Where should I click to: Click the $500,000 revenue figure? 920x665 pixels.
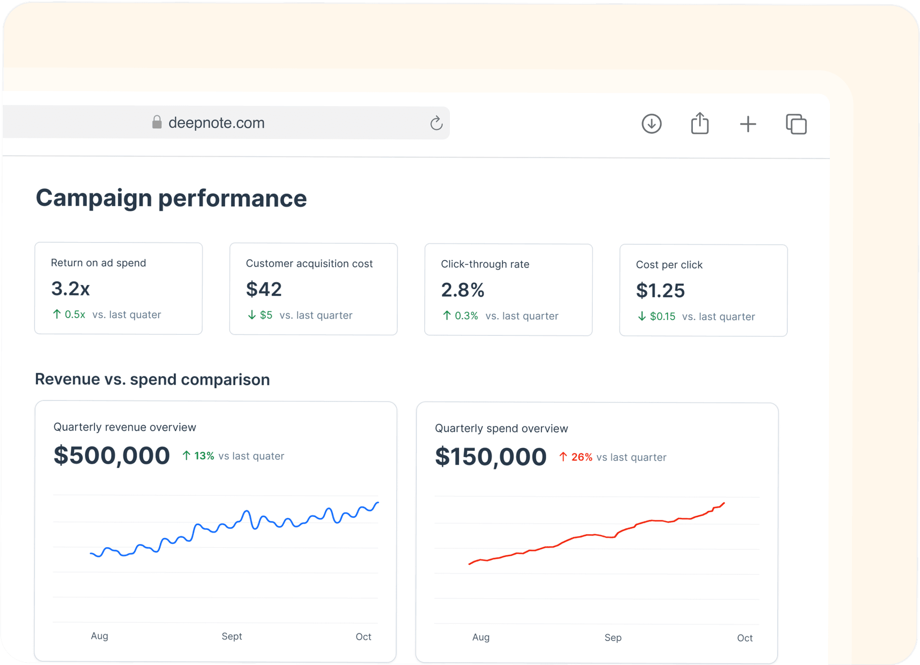tap(112, 455)
